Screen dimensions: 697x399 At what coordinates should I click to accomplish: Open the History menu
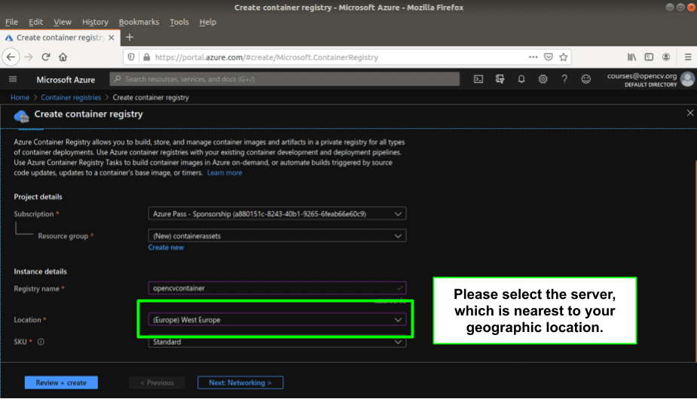click(95, 22)
